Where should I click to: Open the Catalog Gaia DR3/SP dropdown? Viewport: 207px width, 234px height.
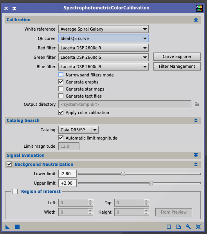[x=78, y=130]
